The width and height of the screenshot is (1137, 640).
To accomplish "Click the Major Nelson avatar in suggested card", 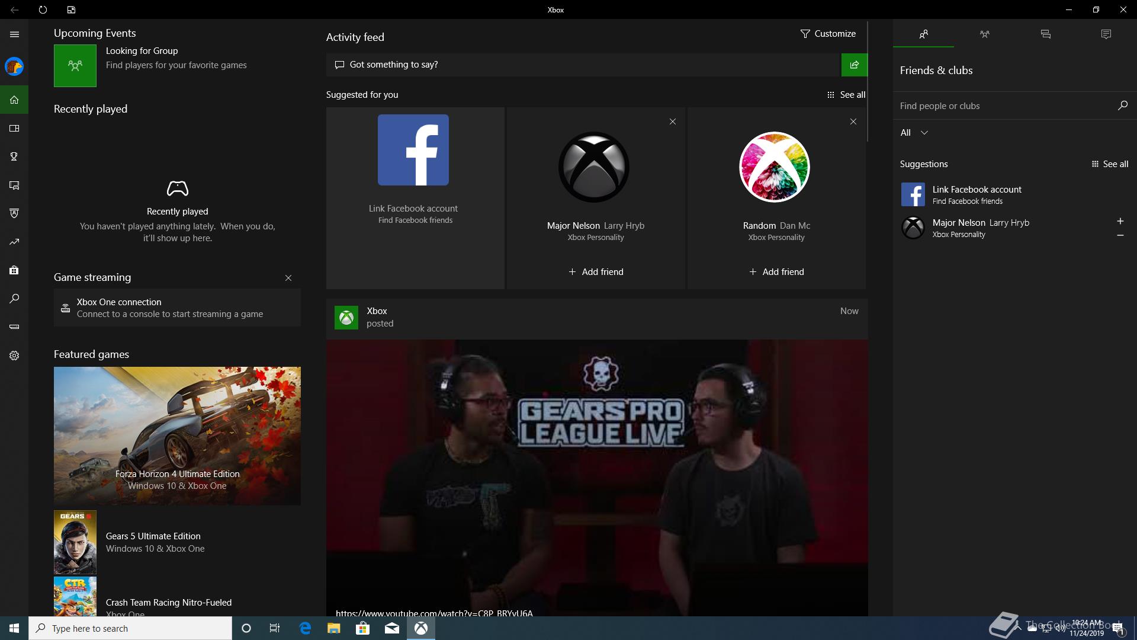I will click(594, 167).
